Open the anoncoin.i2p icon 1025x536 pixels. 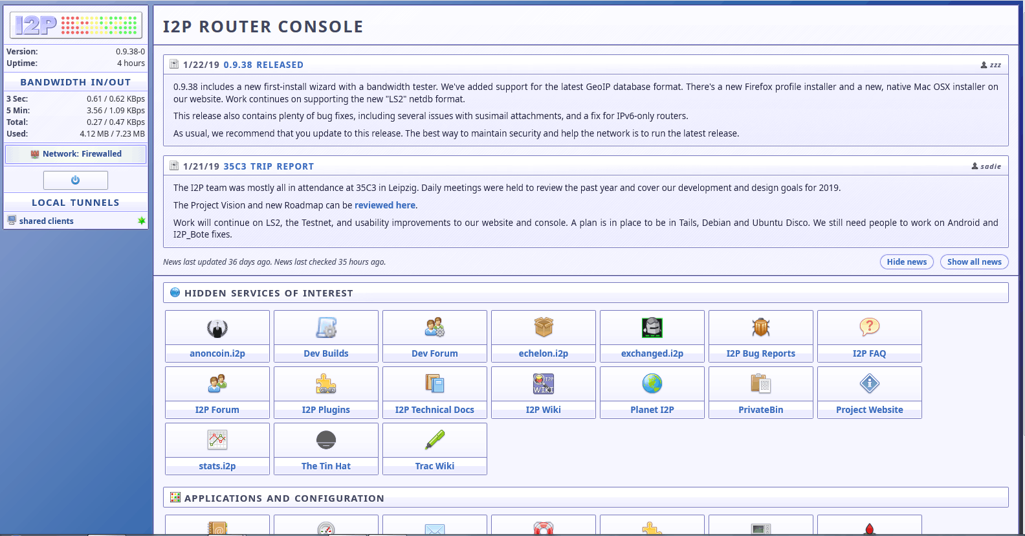pyautogui.click(x=217, y=328)
